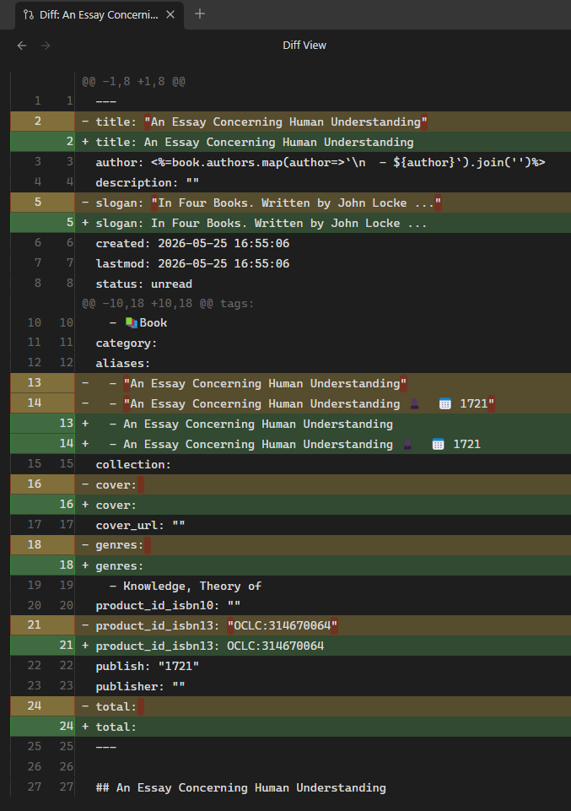571x811 pixels.
Task: Click person icon in removed alias line 14
Action: point(414,404)
